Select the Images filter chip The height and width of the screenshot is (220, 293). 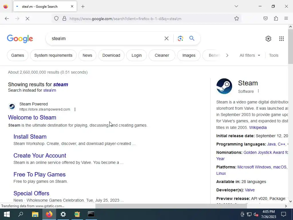point(189,55)
